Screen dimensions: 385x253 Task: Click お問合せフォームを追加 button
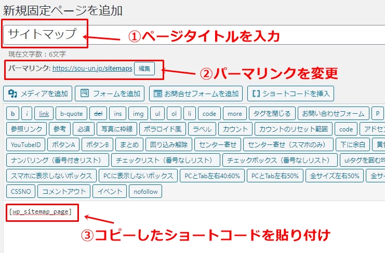(196, 94)
